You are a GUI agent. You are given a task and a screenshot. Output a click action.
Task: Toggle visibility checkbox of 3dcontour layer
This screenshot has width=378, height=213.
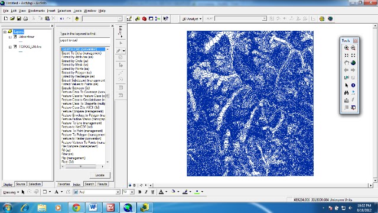pos(15,37)
